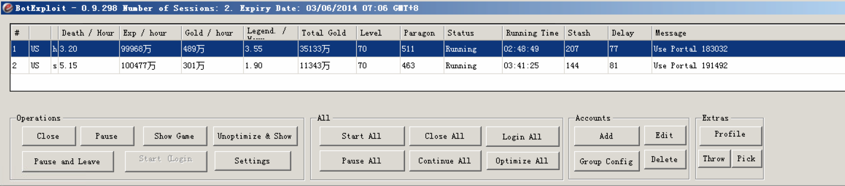Pause the selected session
The image size is (845, 186).
[x=107, y=136]
